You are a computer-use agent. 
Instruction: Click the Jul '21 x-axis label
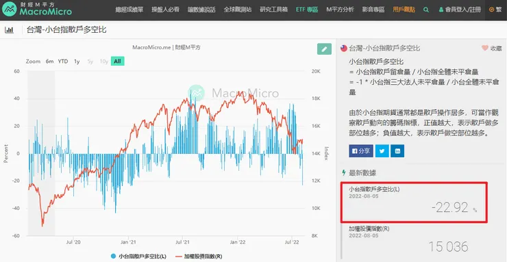pyautogui.click(x=183, y=242)
